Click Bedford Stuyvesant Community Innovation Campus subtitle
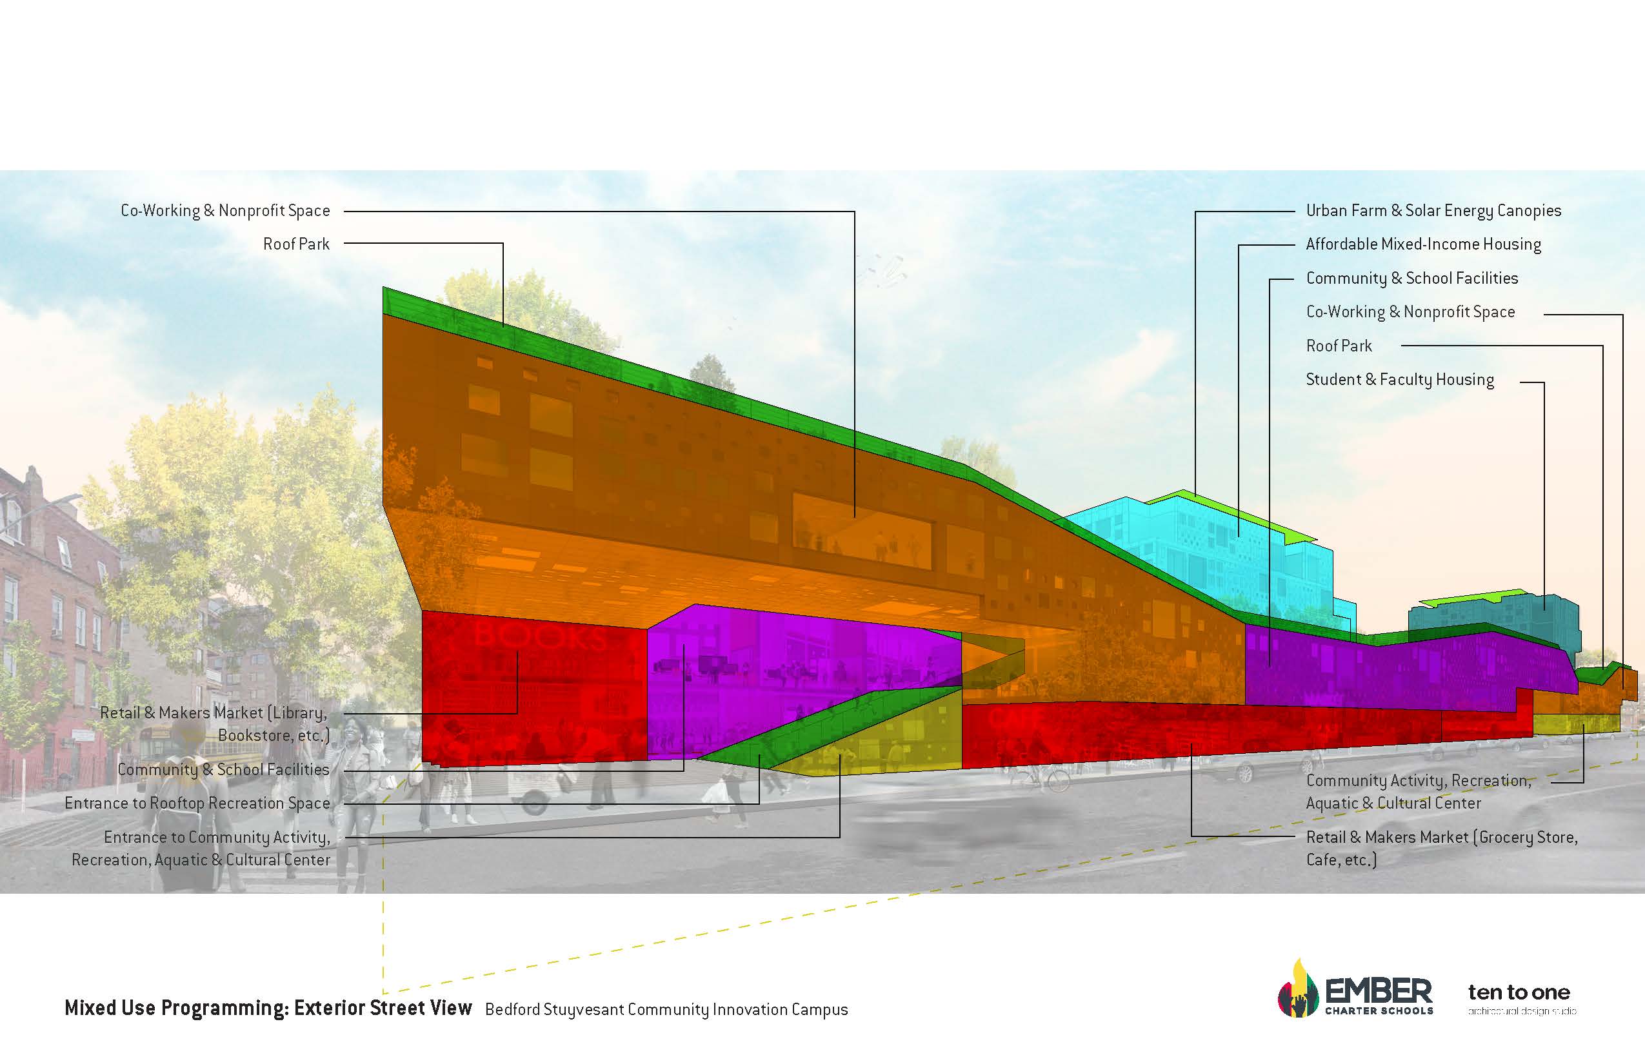The height and width of the screenshot is (1064, 1645). coord(666,1009)
